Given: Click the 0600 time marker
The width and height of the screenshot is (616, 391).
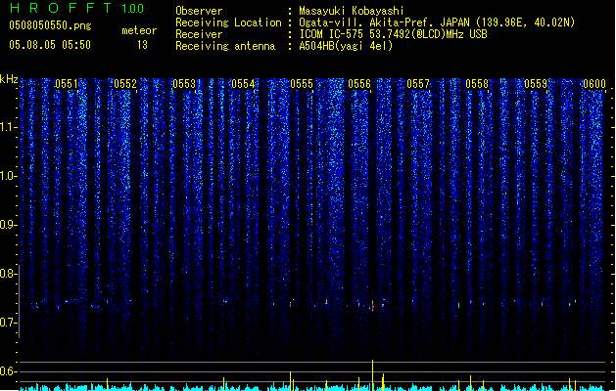Looking at the screenshot, I should coord(594,84).
